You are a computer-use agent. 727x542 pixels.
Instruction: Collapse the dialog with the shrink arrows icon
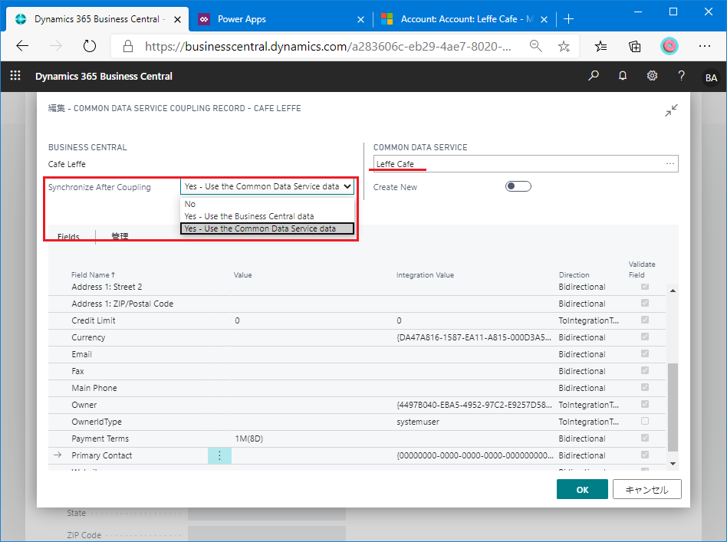671,110
